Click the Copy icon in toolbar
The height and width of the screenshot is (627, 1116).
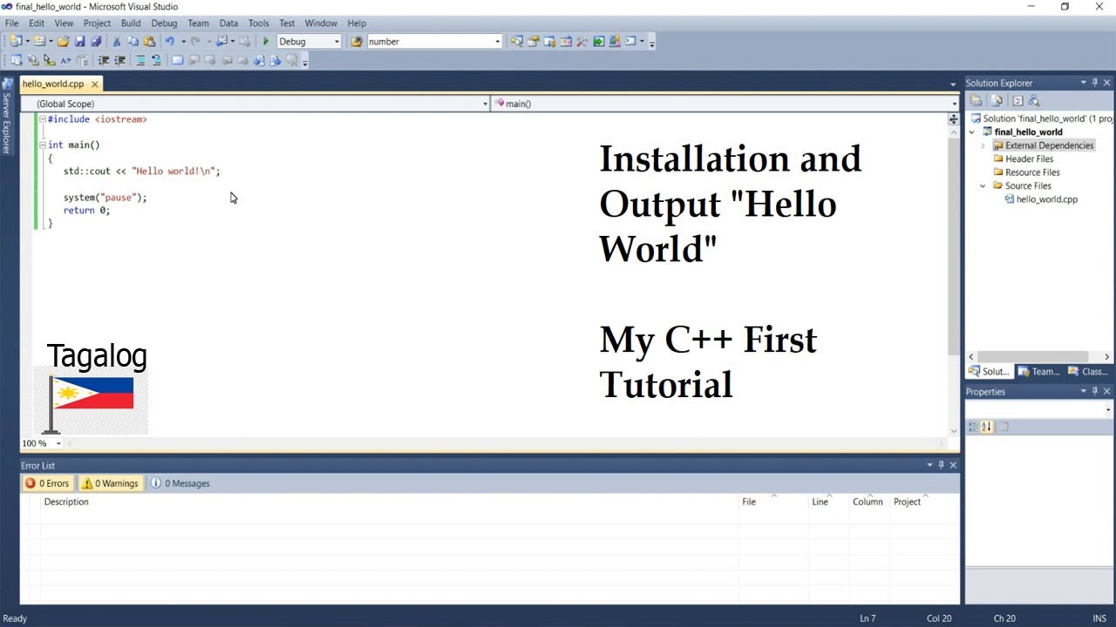pos(133,41)
